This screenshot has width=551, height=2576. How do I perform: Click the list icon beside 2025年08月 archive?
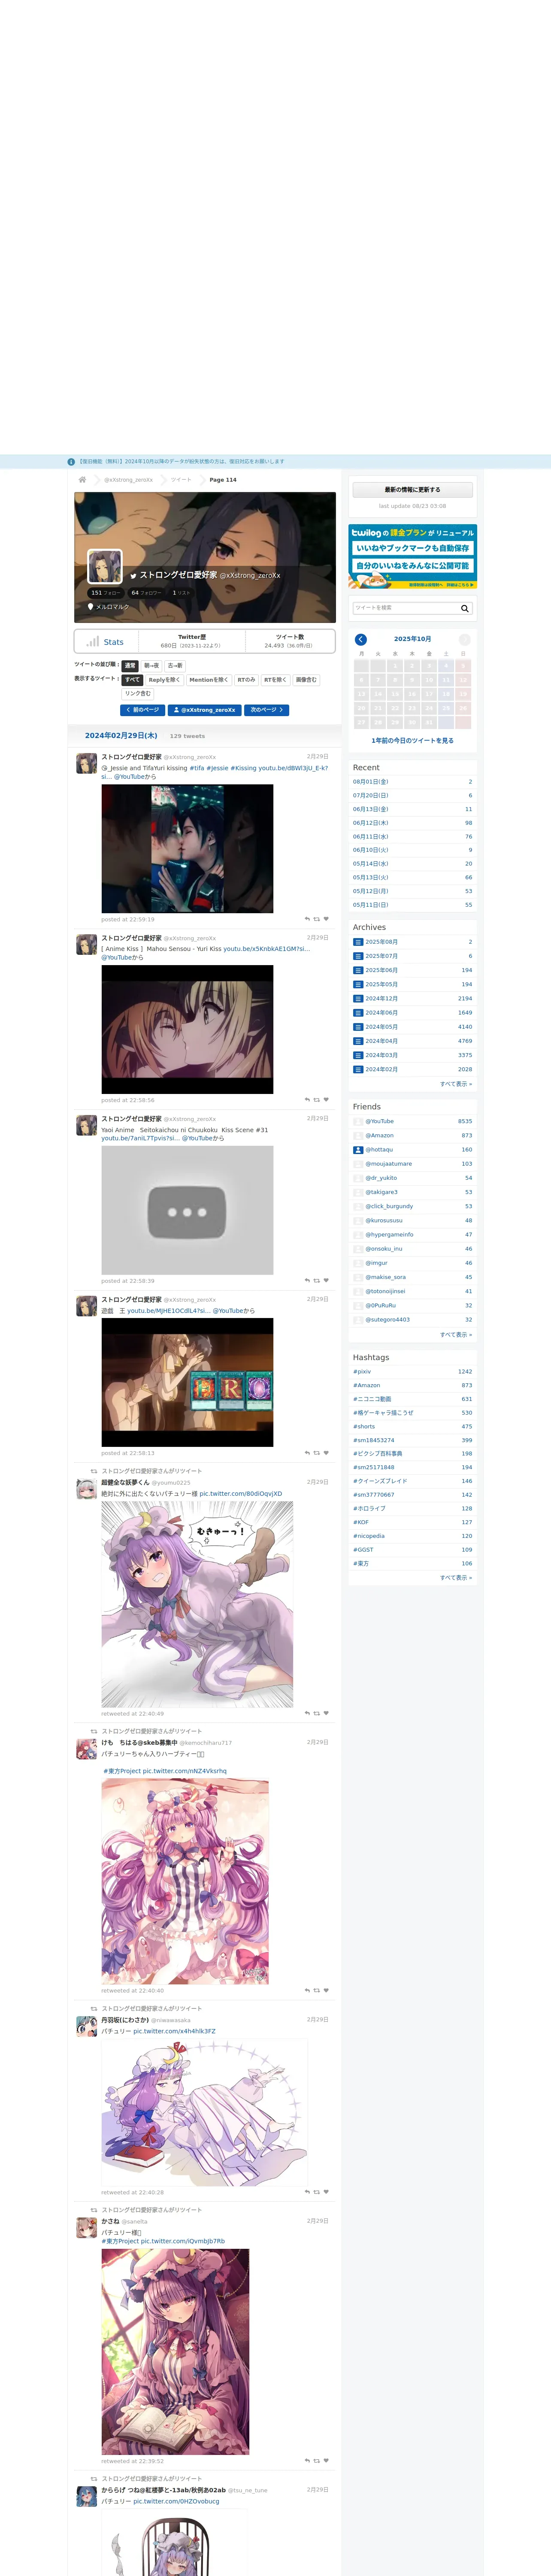click(x=358, y=942)
